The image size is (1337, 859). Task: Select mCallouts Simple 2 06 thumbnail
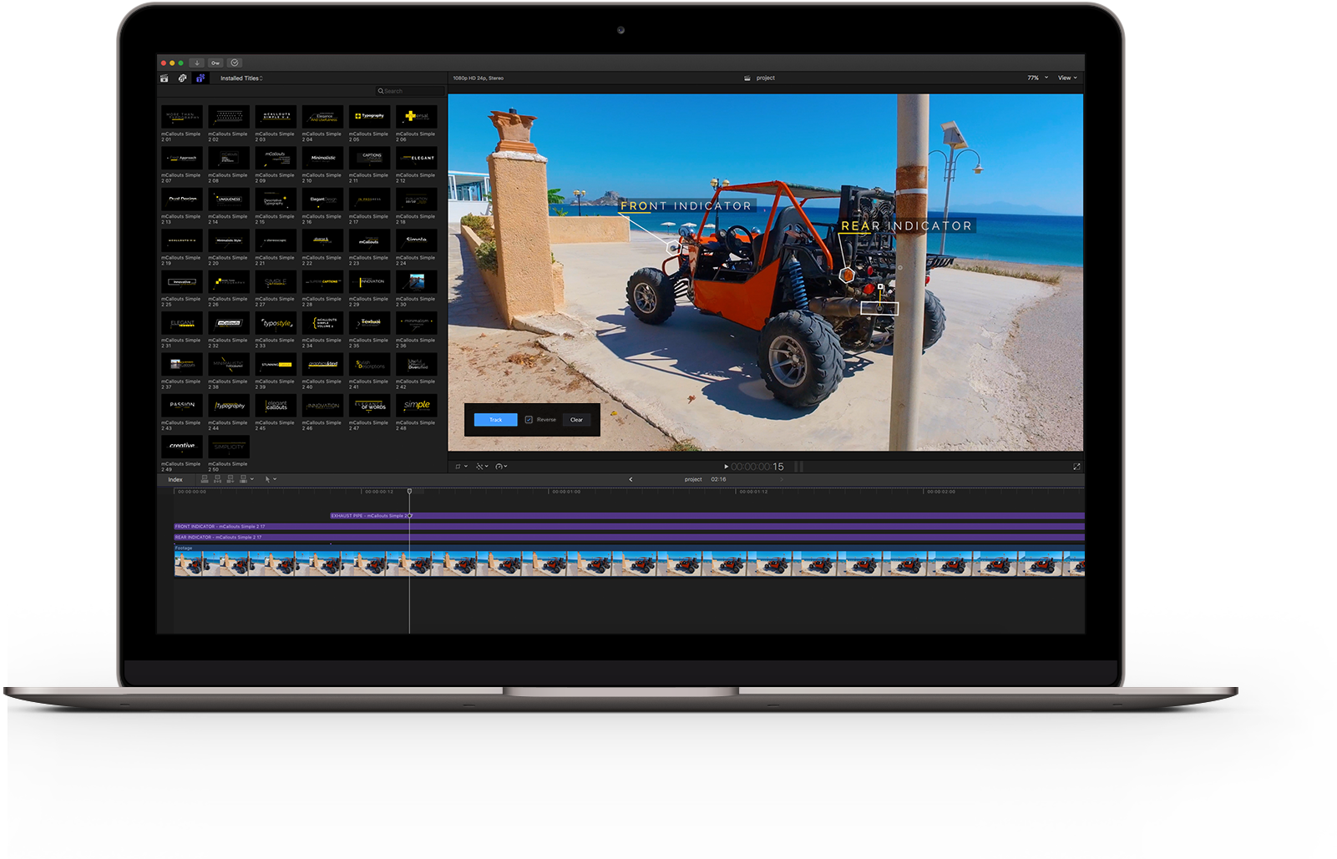pos(417,117)
